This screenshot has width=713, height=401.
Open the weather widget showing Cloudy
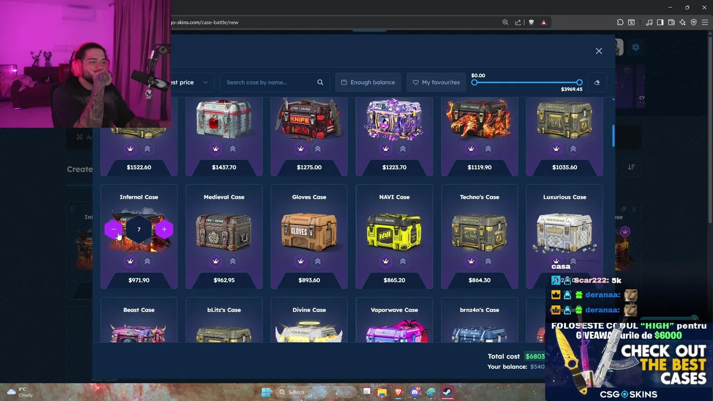(20, 392)
